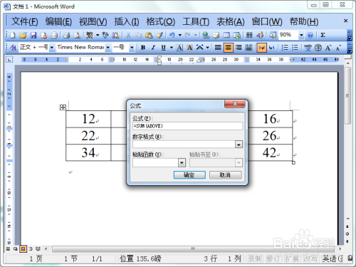Viewport: 356px width, 267px height.
Task: Open the undo history dropdown arrow
Action: (180, 36)
